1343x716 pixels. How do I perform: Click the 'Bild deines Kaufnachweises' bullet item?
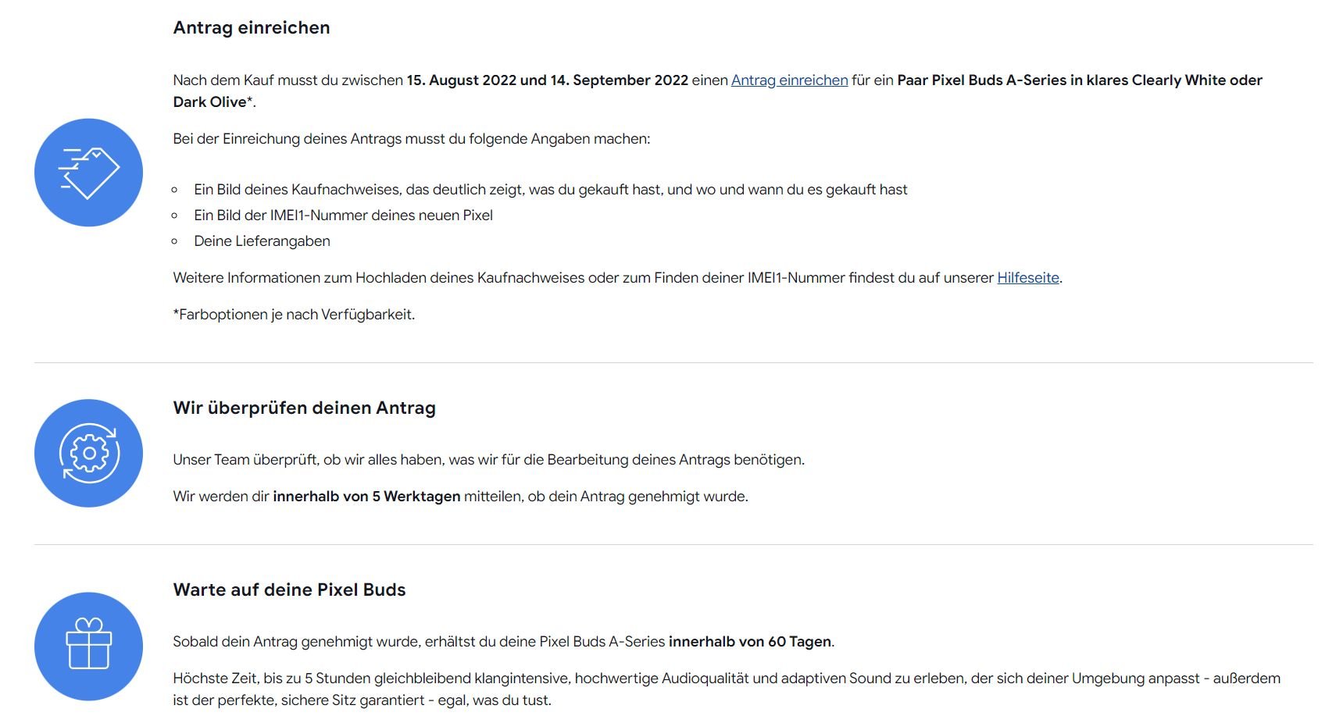[x=550, y=190]
